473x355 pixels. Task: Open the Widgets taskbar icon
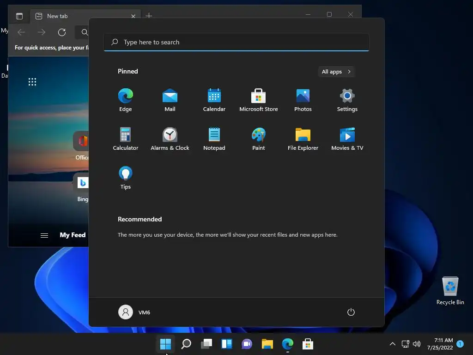pos(226,344)
